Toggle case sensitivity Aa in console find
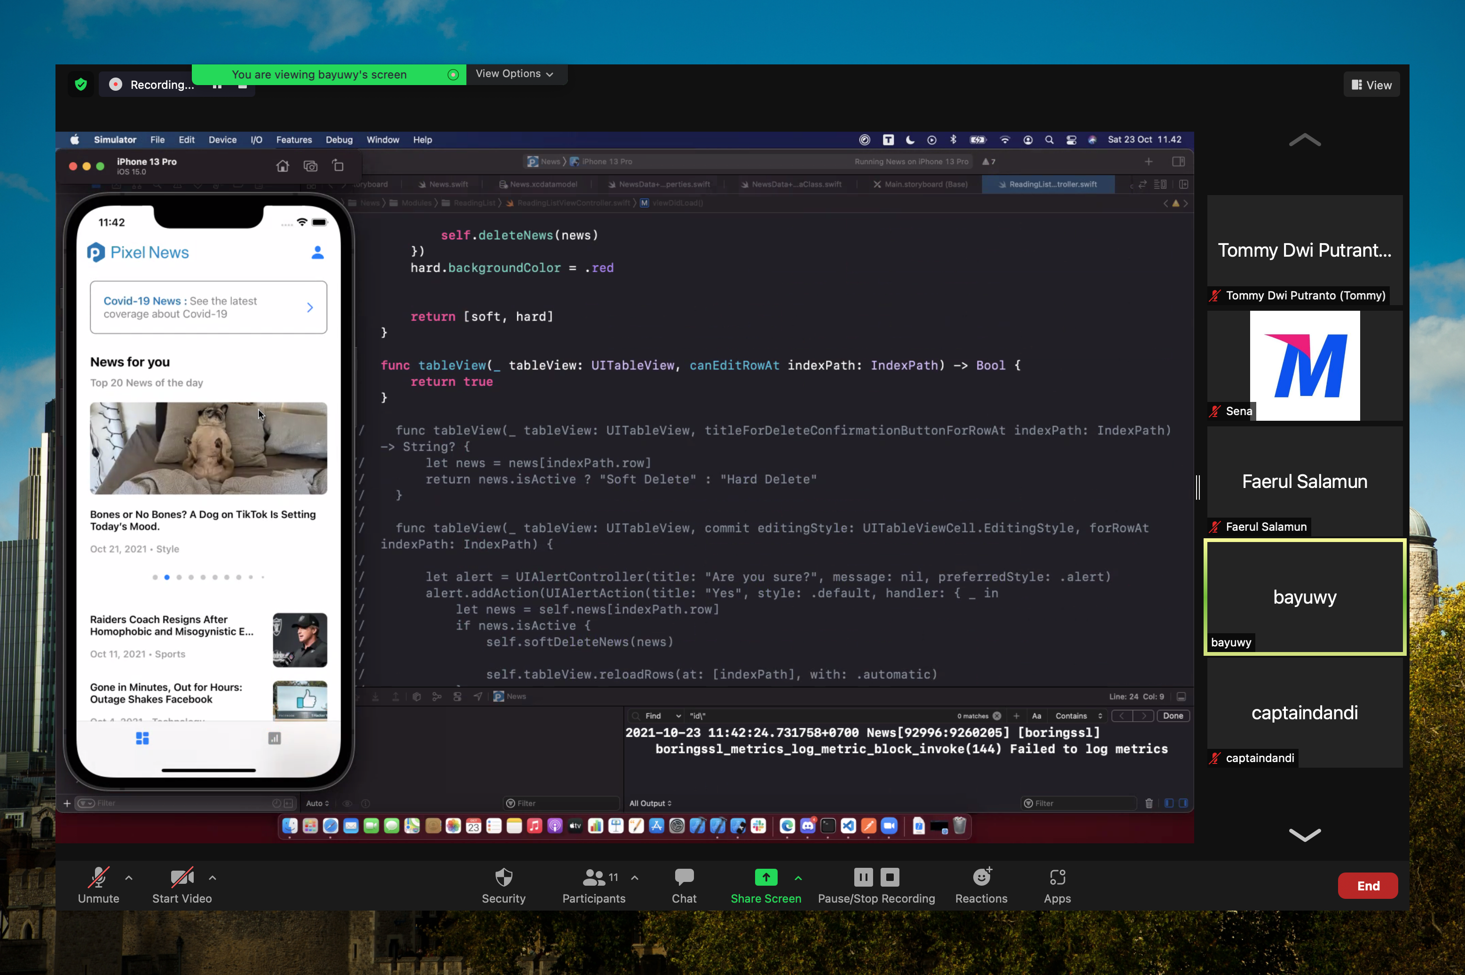The image size is (1465, 975). [1036, 716]
